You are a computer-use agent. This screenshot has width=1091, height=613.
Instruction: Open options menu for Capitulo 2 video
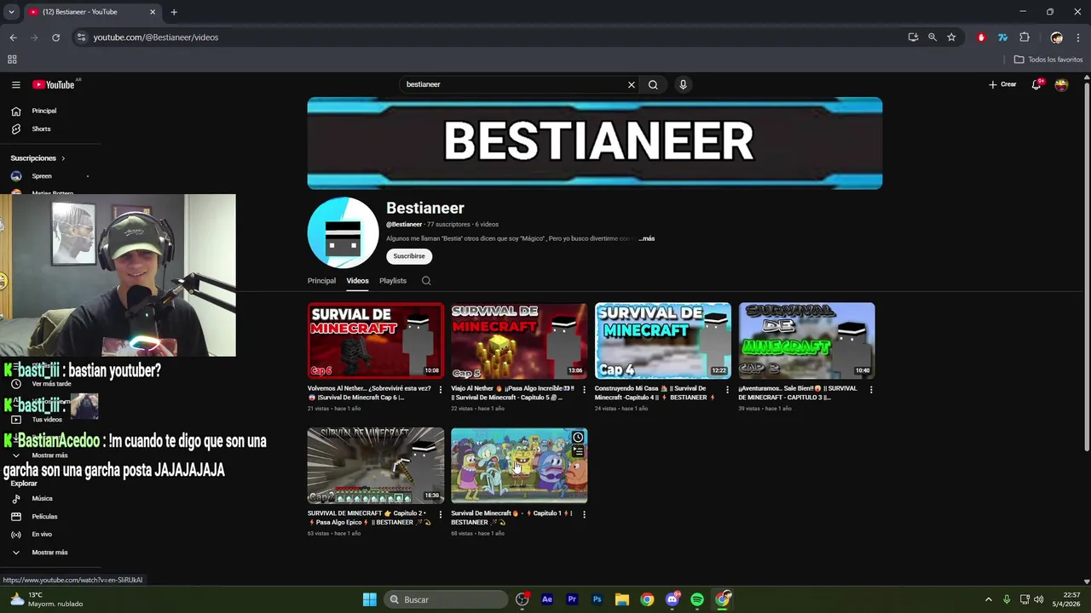[x=441, y=514]
